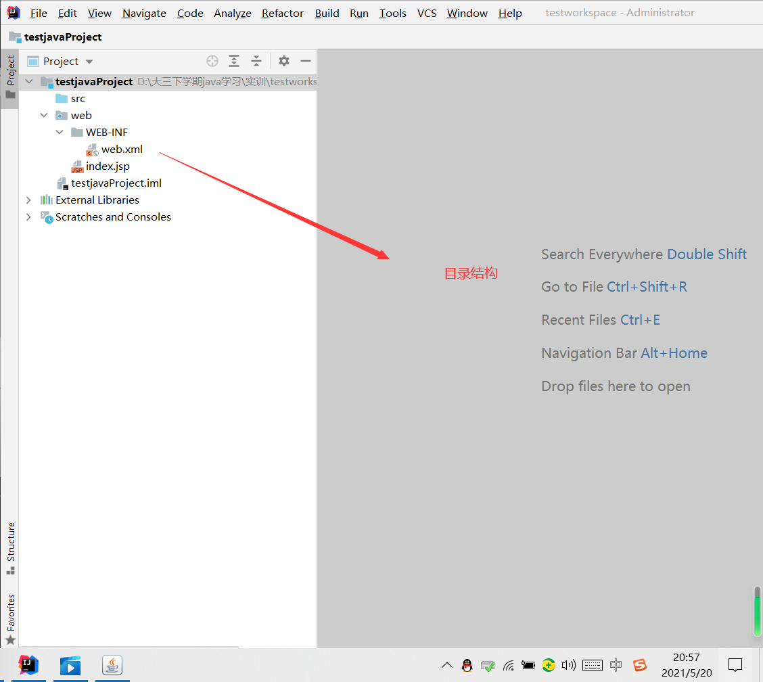Open the Edit menu
Viewport: 763px width, 682px height.
coord(67,13)
